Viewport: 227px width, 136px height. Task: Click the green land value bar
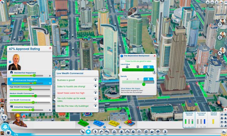coord(138,70)
